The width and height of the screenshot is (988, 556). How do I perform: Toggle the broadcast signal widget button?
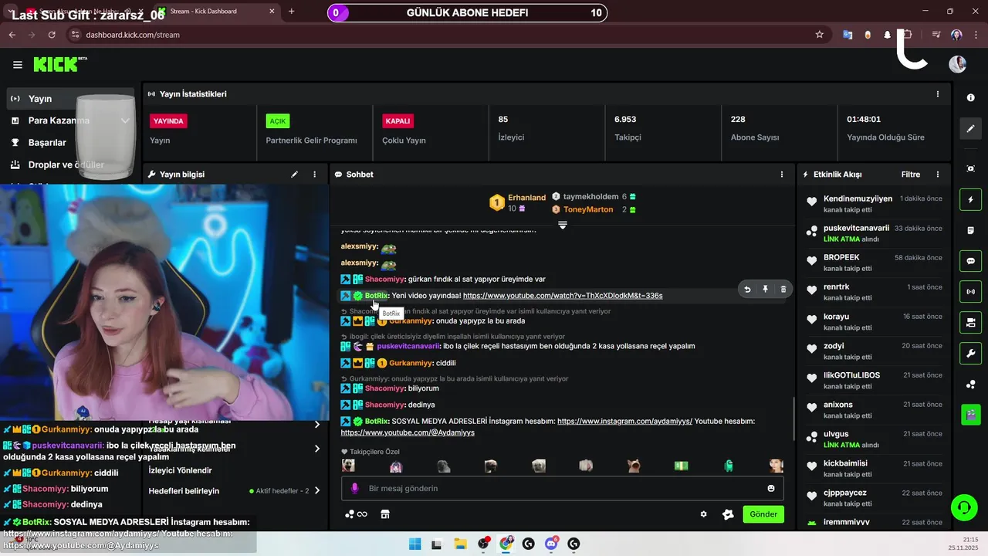(x=970, y=292)
